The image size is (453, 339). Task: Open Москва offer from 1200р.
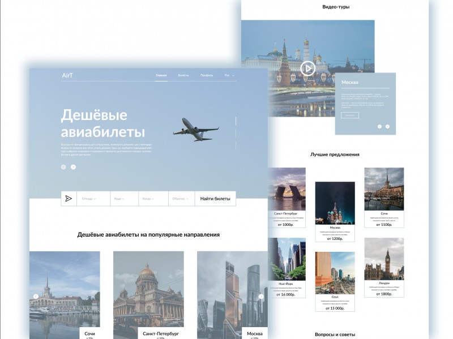tap(335, 212)
